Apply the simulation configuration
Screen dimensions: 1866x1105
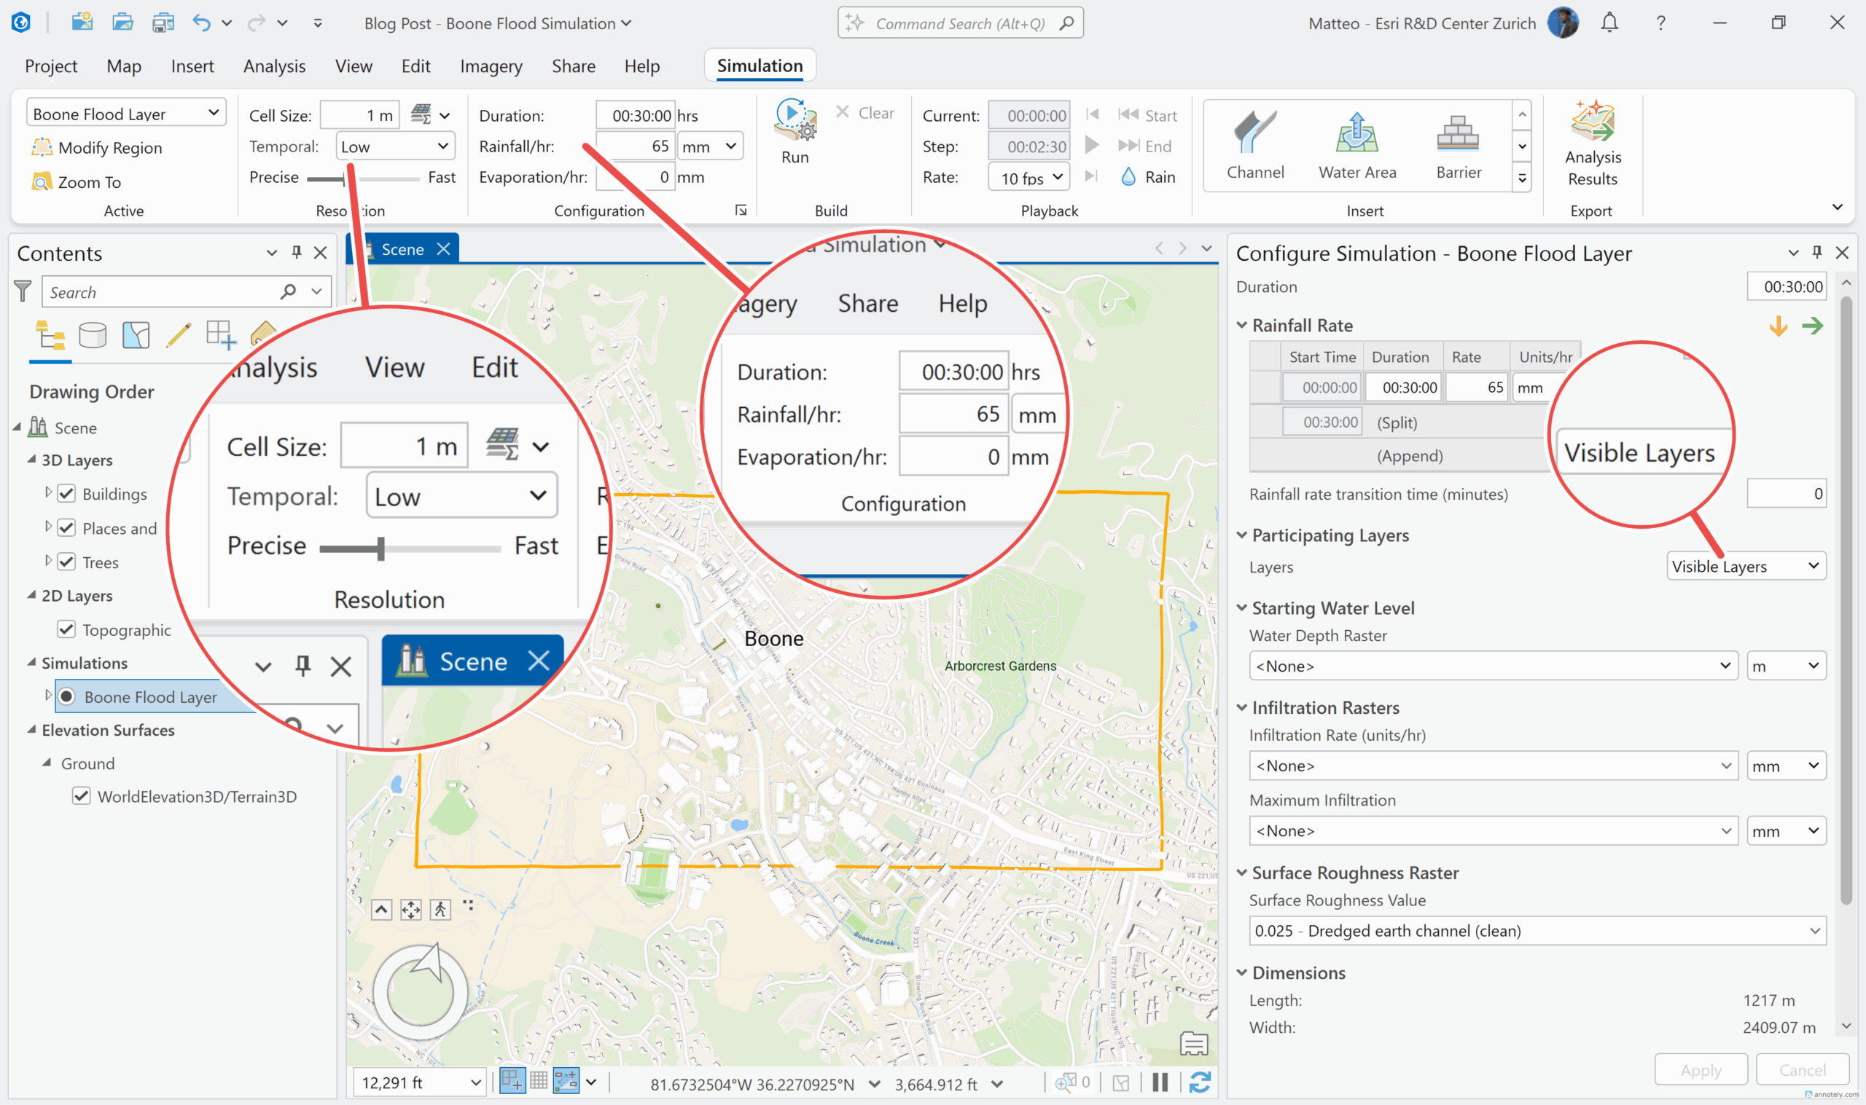(1701, 1069)
